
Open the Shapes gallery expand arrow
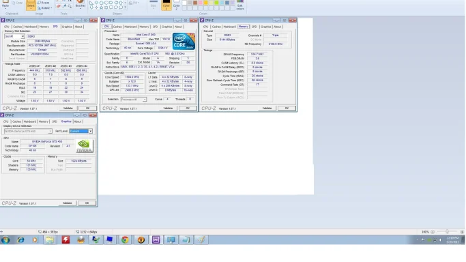(125, 8)
